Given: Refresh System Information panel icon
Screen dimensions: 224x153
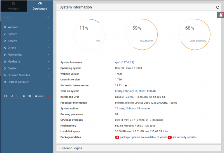Looking at the screenshot, I should click(x=218, y=7).
